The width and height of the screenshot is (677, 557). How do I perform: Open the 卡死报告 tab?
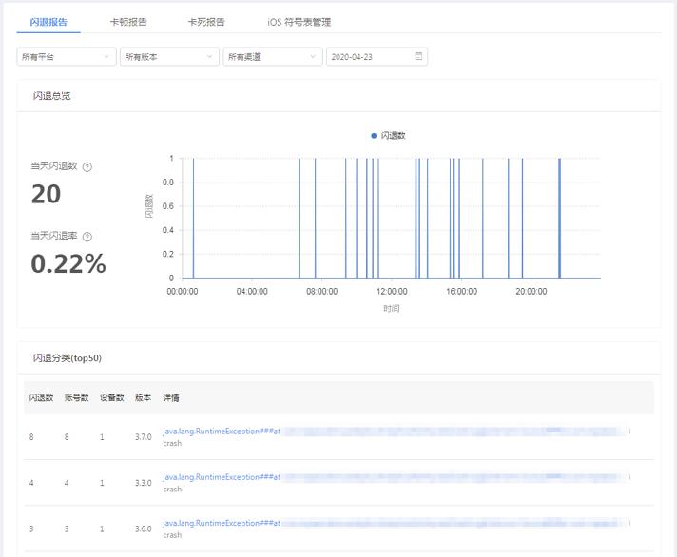click(x=206, y=22)
